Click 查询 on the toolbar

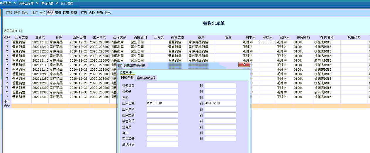[58, 13]
